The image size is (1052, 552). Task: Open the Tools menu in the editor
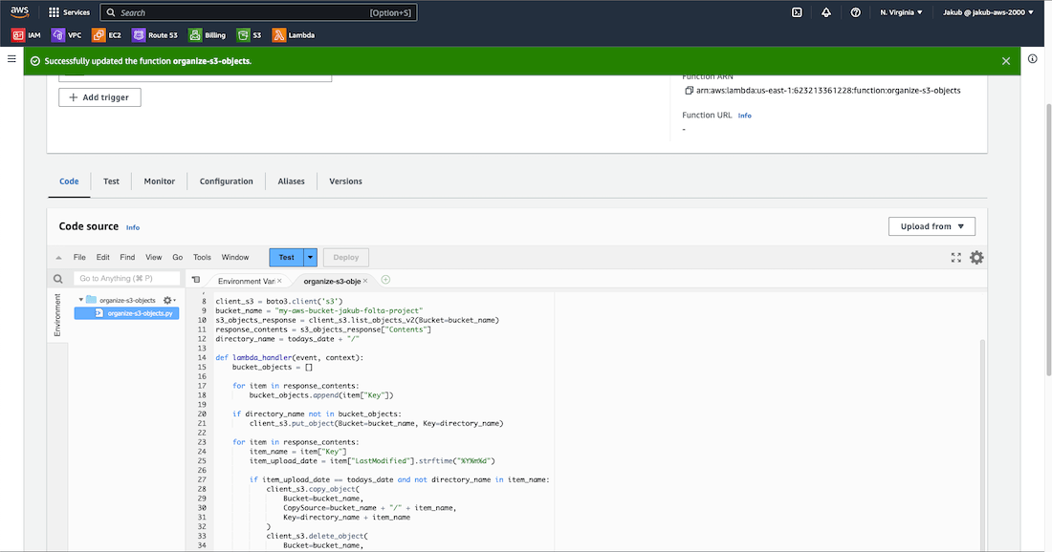202,257
